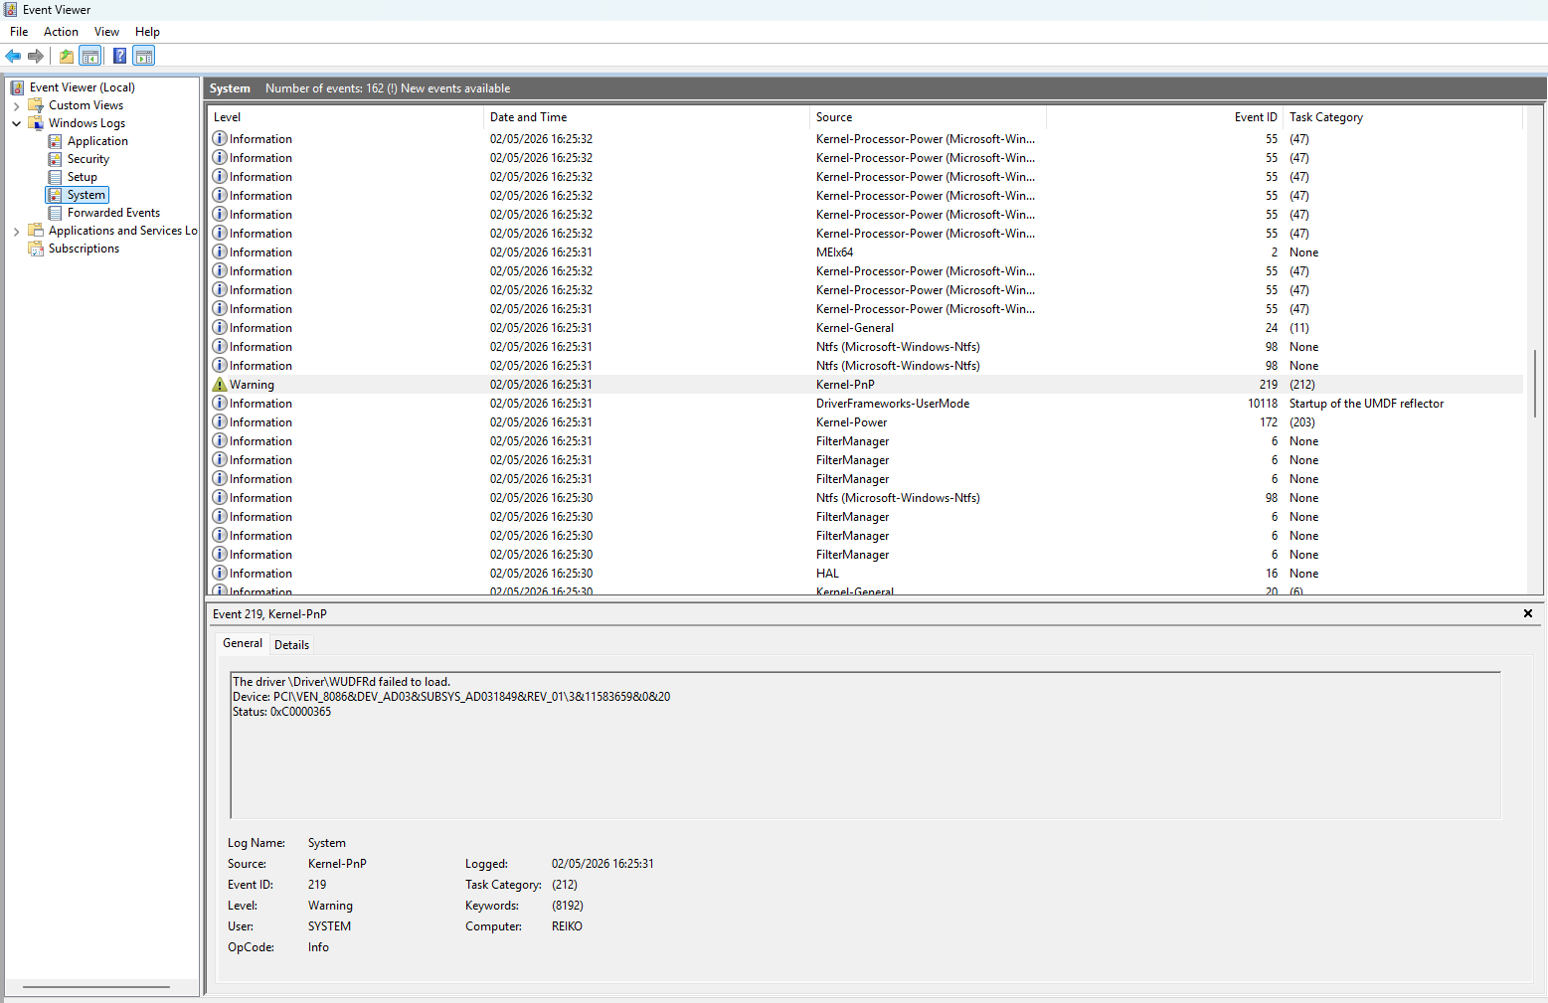1548x1003 pixels.
Task: Sort by the Task Category column header
Action: pyautogui.click(x=1403, y=117)
